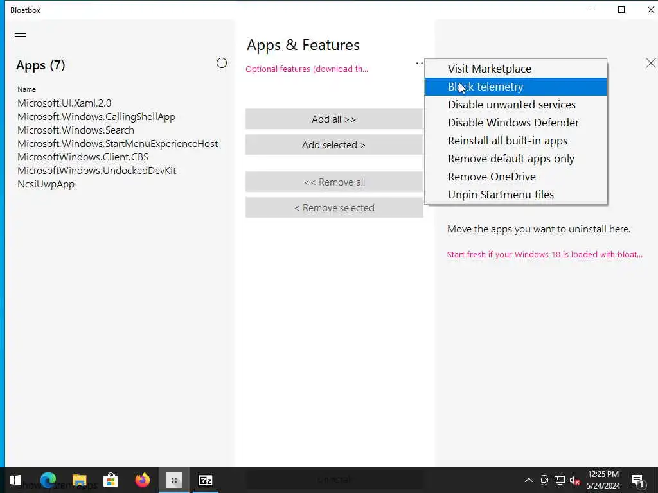
Task: Click the << Remove all button
Action: tap(334, 182)
